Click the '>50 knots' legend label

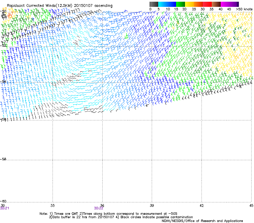tap(244, 9)
